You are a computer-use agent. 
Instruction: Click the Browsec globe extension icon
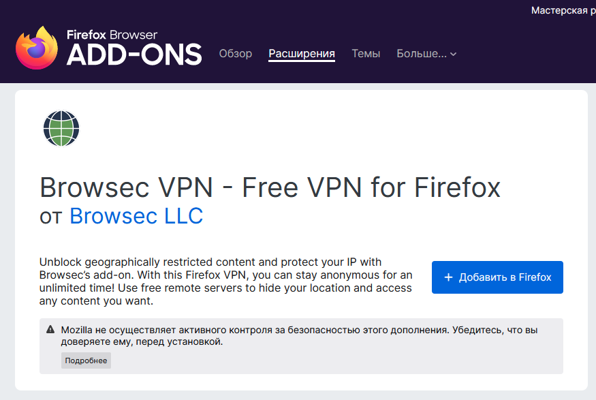point(61,128)
